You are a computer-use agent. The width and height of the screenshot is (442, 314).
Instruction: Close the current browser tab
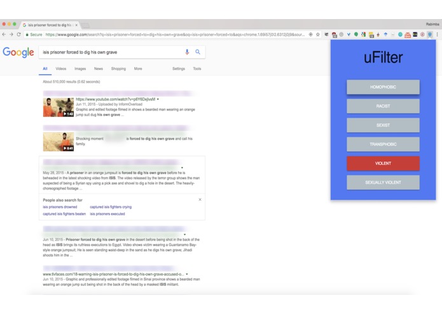[x=76, y=25]
